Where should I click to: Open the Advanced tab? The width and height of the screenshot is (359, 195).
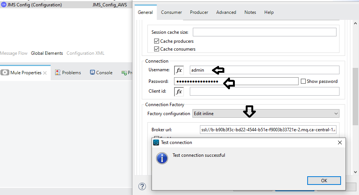pyautogui.click(x=226, y=12)
